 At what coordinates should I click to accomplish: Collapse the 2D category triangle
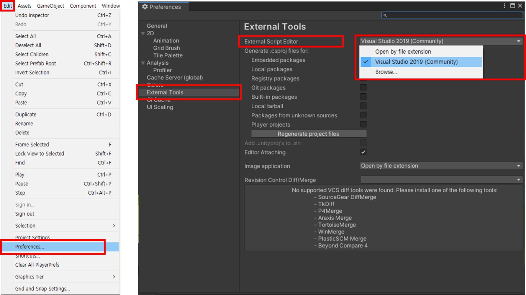(143, 33)
